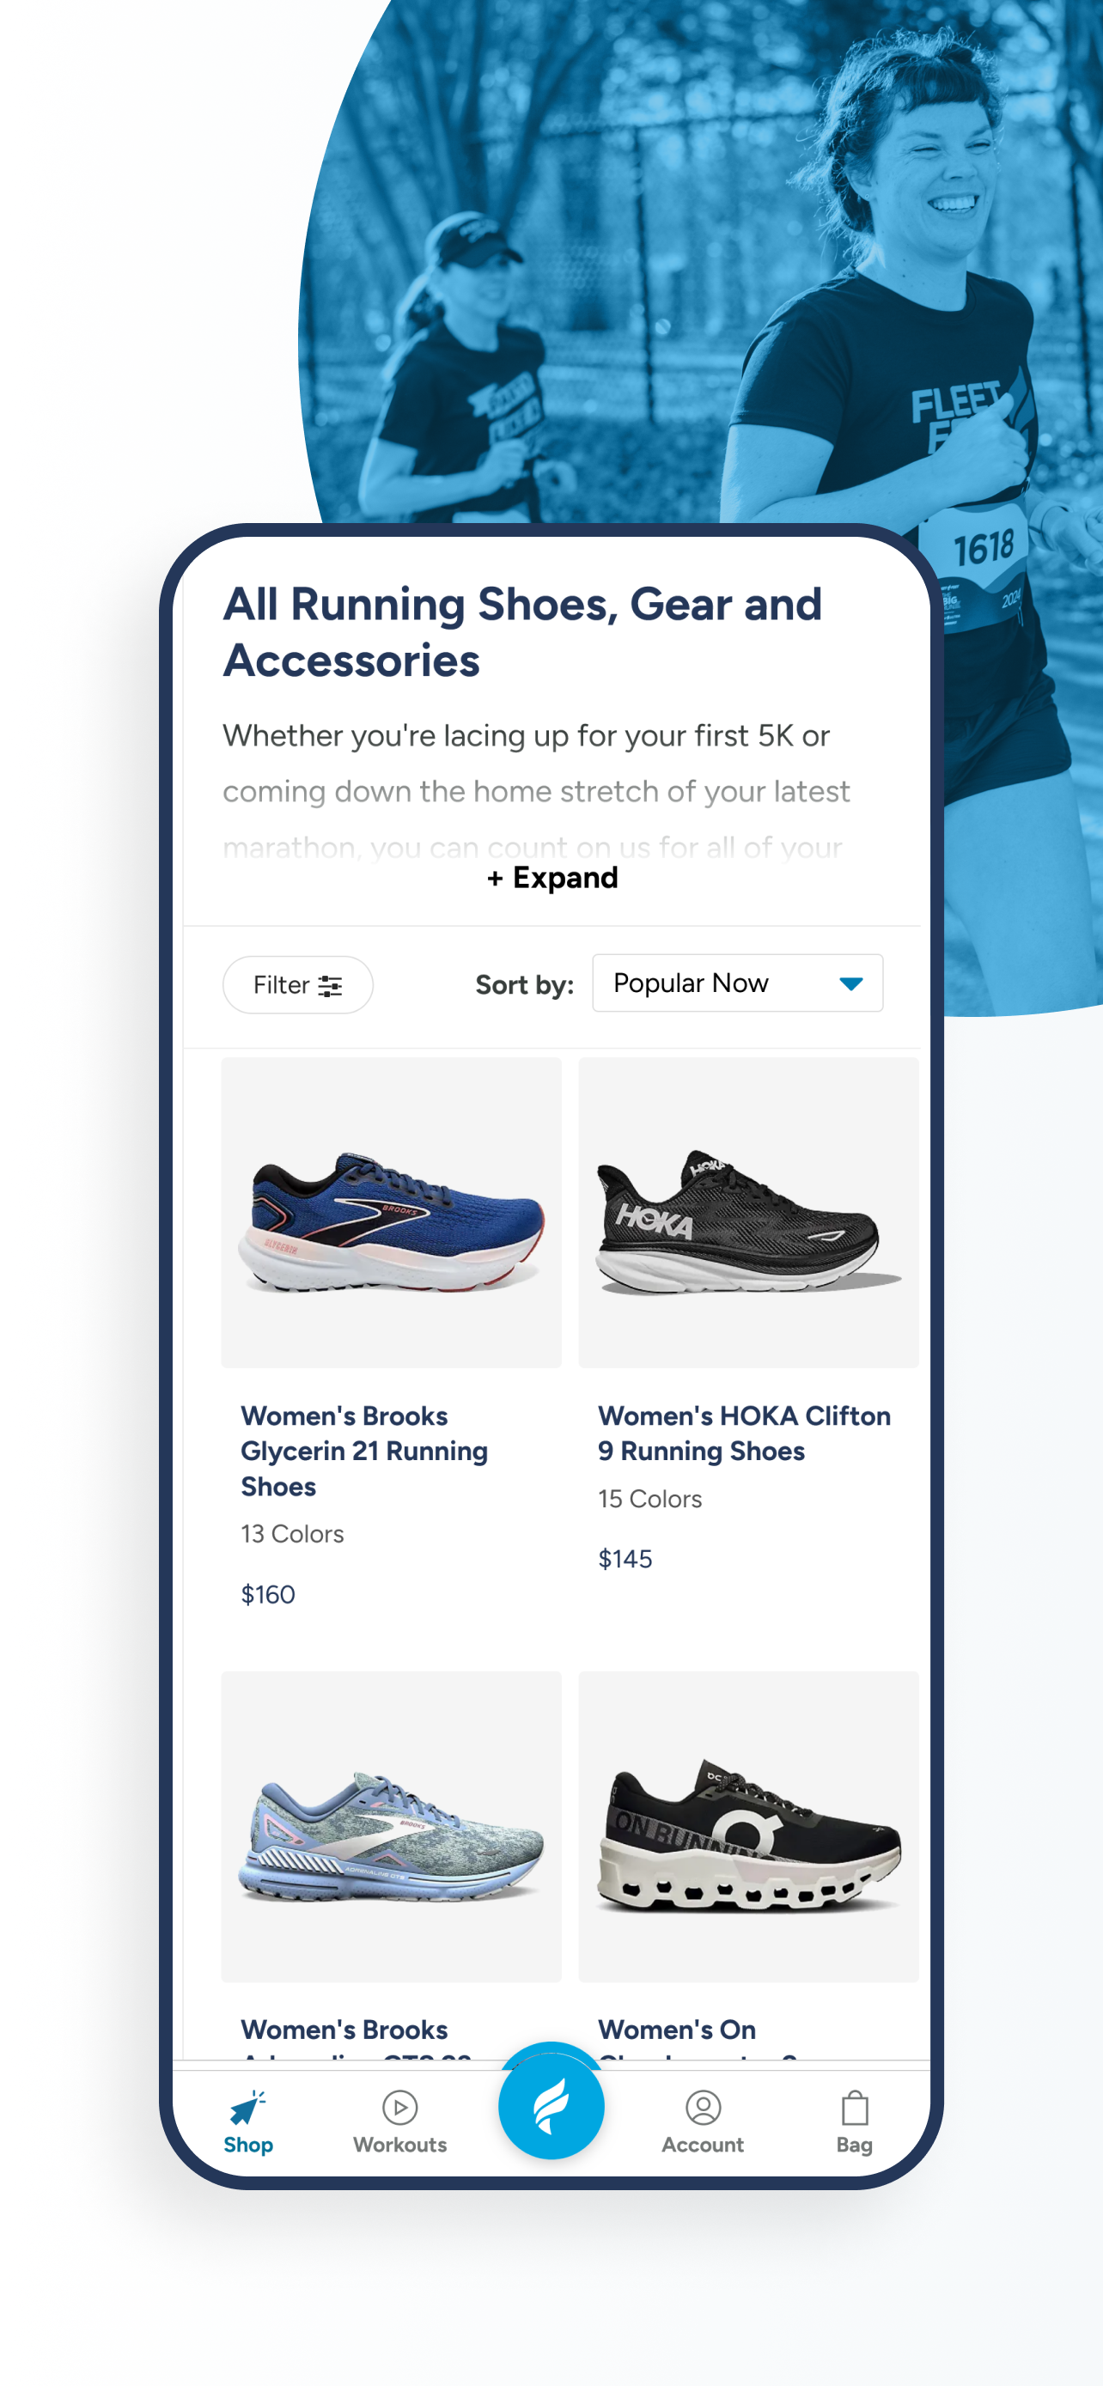Open the black HOKA Clifton 9 image
This screenshot has width=1103, height=2386.
point(748,1213)
